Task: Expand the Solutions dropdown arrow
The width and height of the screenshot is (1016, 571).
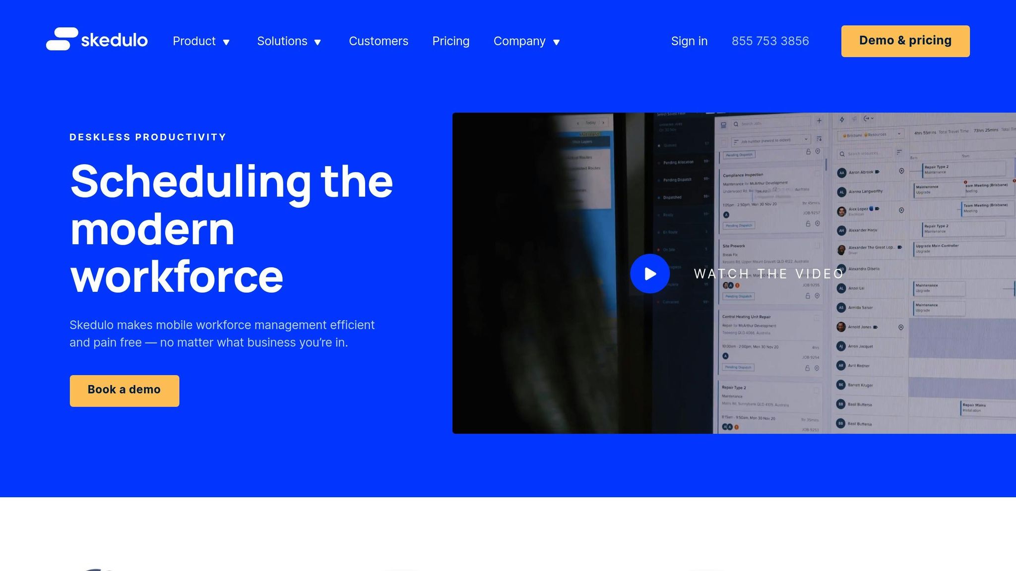Action: point(318,43)
